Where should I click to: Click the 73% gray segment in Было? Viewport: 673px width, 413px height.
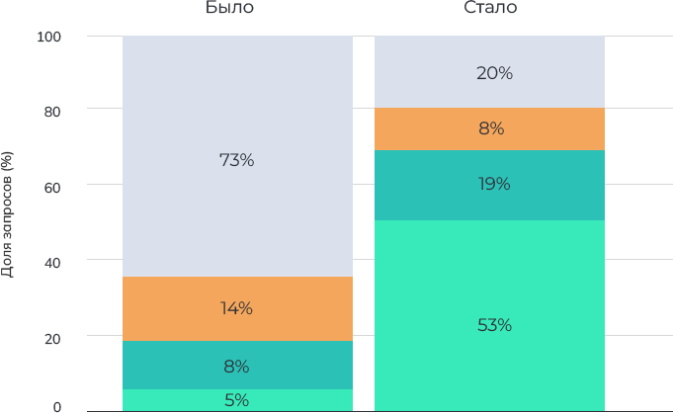pyautogui.click(x=237, y=156)
